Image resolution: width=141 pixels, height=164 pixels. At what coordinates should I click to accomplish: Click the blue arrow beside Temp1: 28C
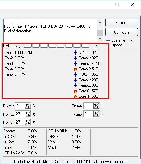pyautogui.click(x=75, y=80)
